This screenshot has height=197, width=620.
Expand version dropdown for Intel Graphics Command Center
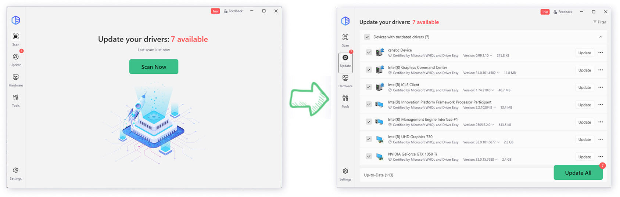[498, 73]
